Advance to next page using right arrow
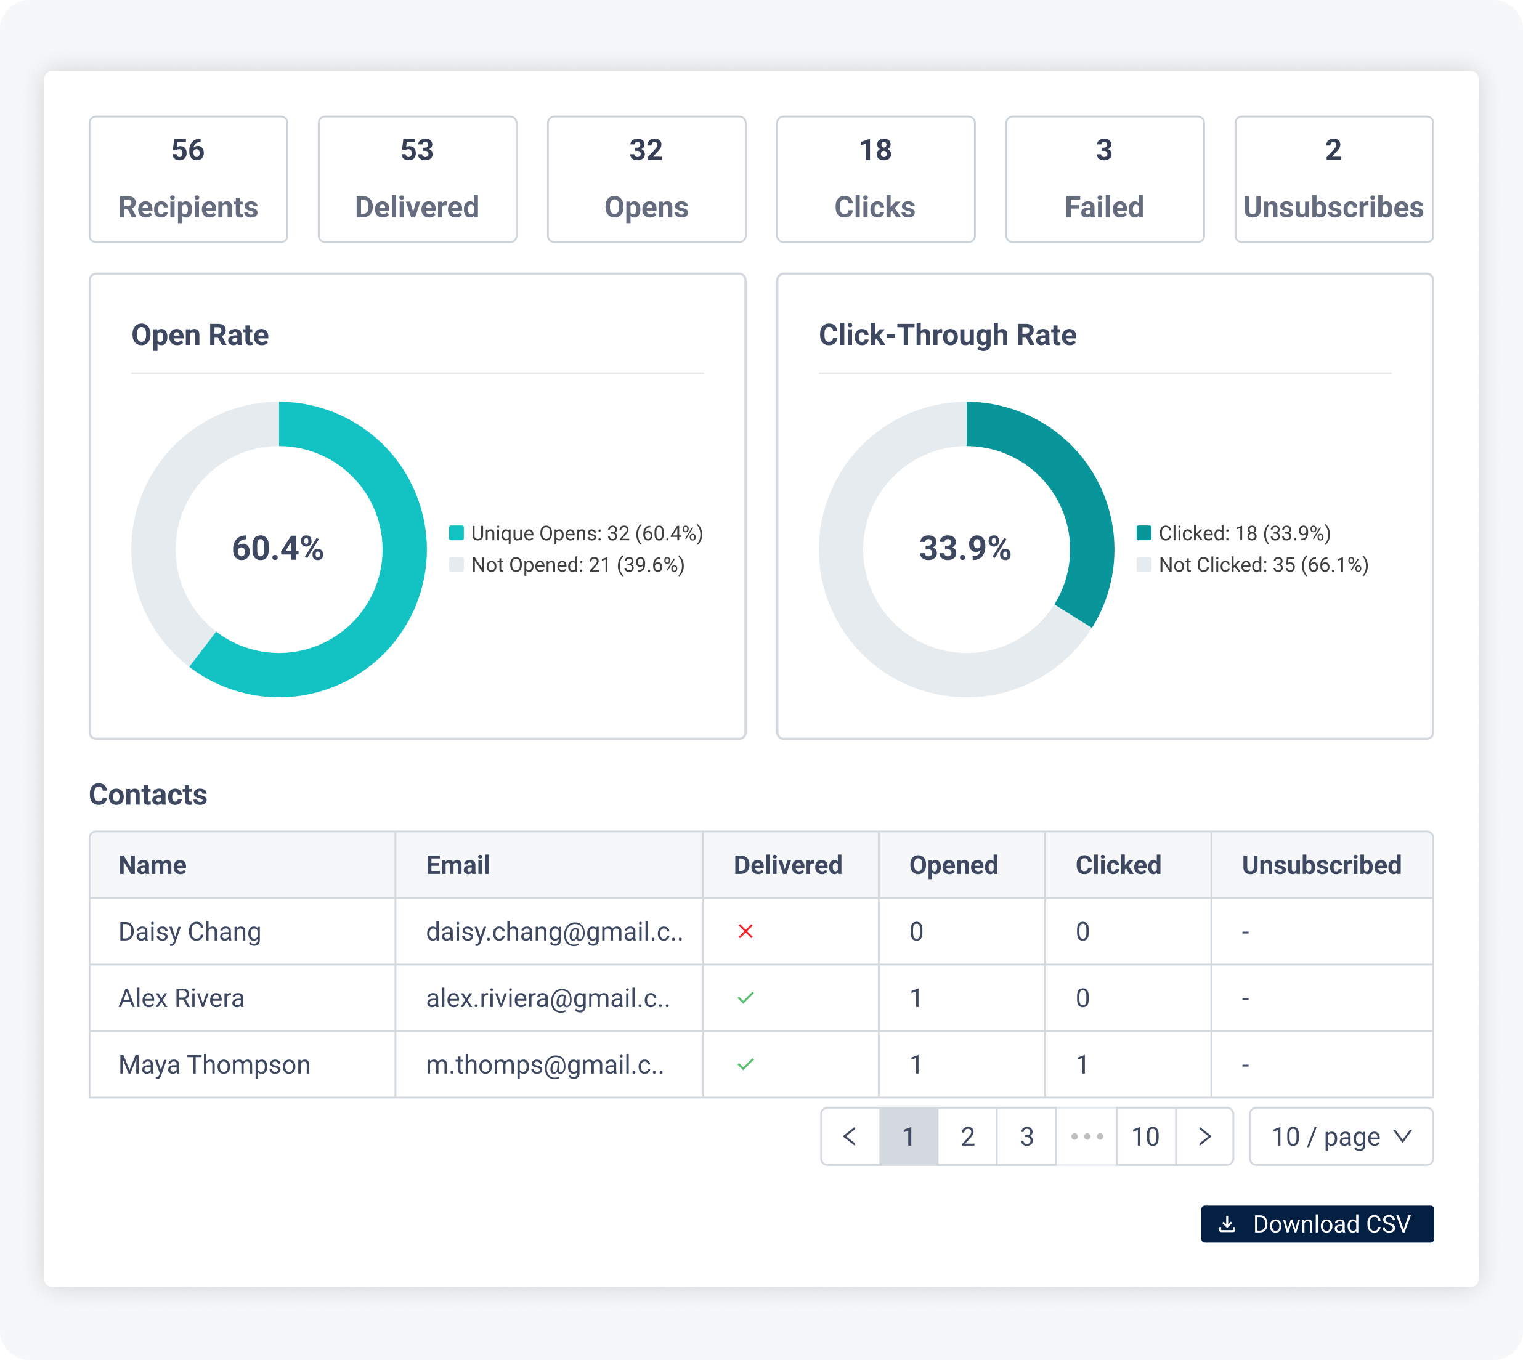This screenshot has height=1360, width=1523. [1204, 1136]
